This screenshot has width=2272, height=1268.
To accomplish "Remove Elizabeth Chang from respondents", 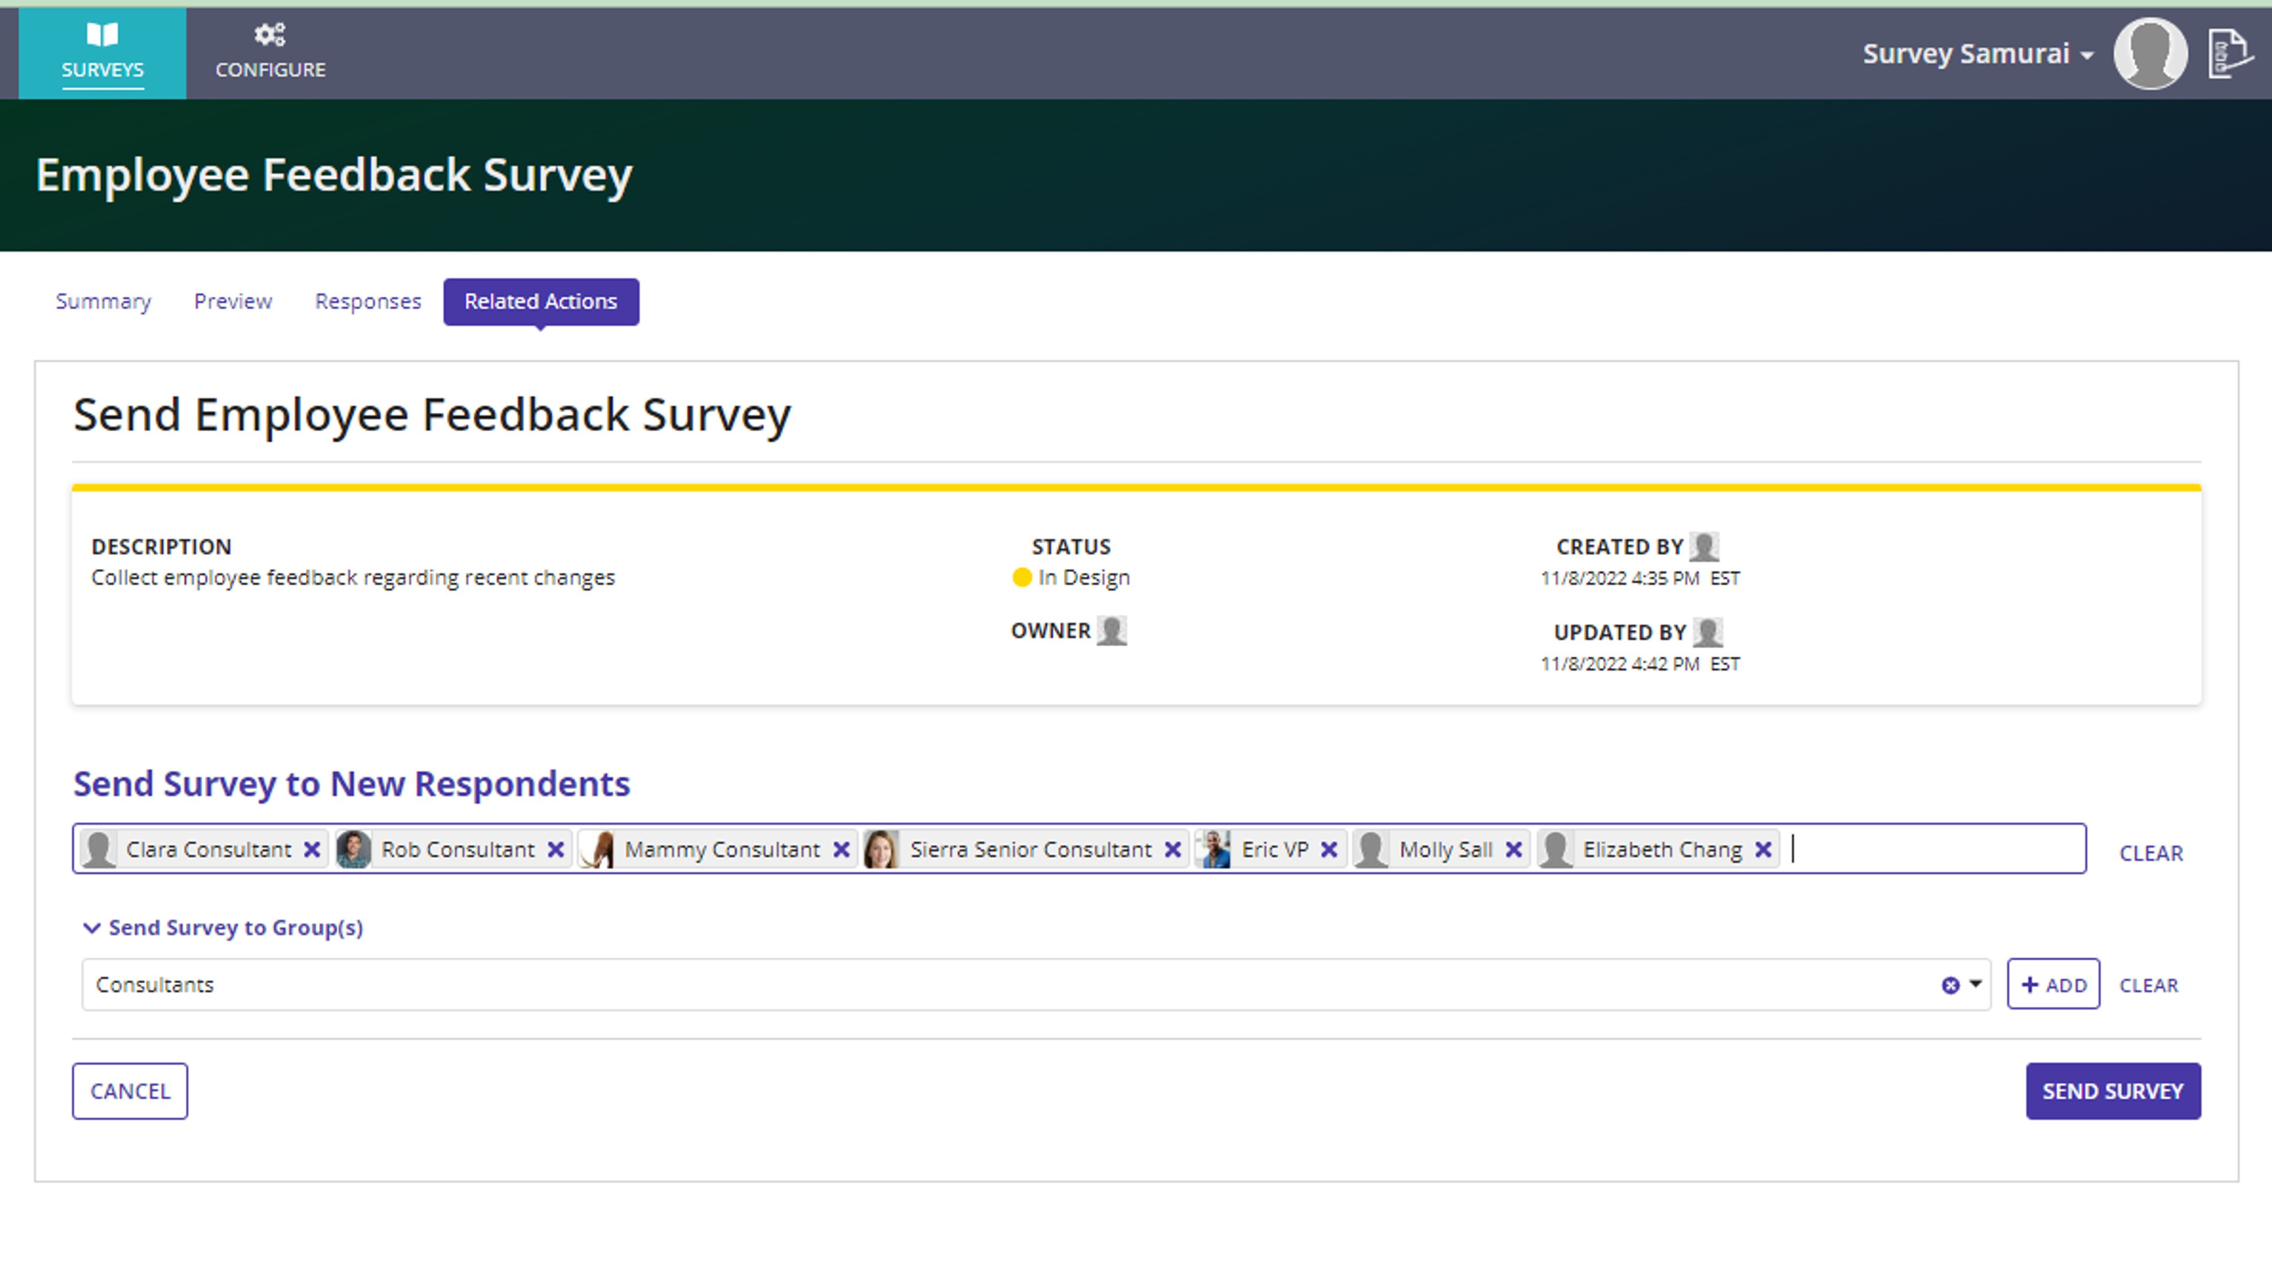I will point(1763,849).
